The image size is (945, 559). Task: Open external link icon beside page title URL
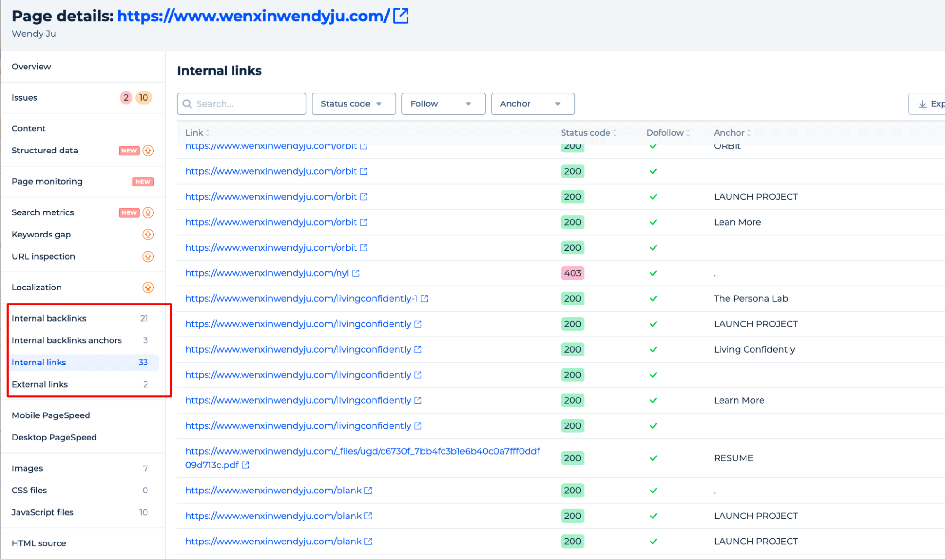click(401, 16)
